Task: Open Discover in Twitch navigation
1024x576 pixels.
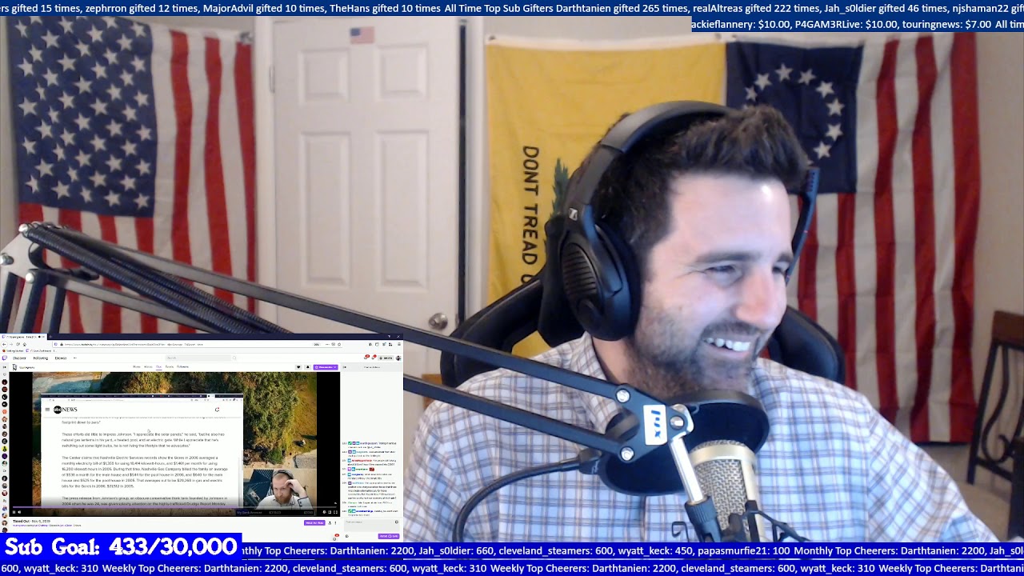Action: [x=19, y=358]
